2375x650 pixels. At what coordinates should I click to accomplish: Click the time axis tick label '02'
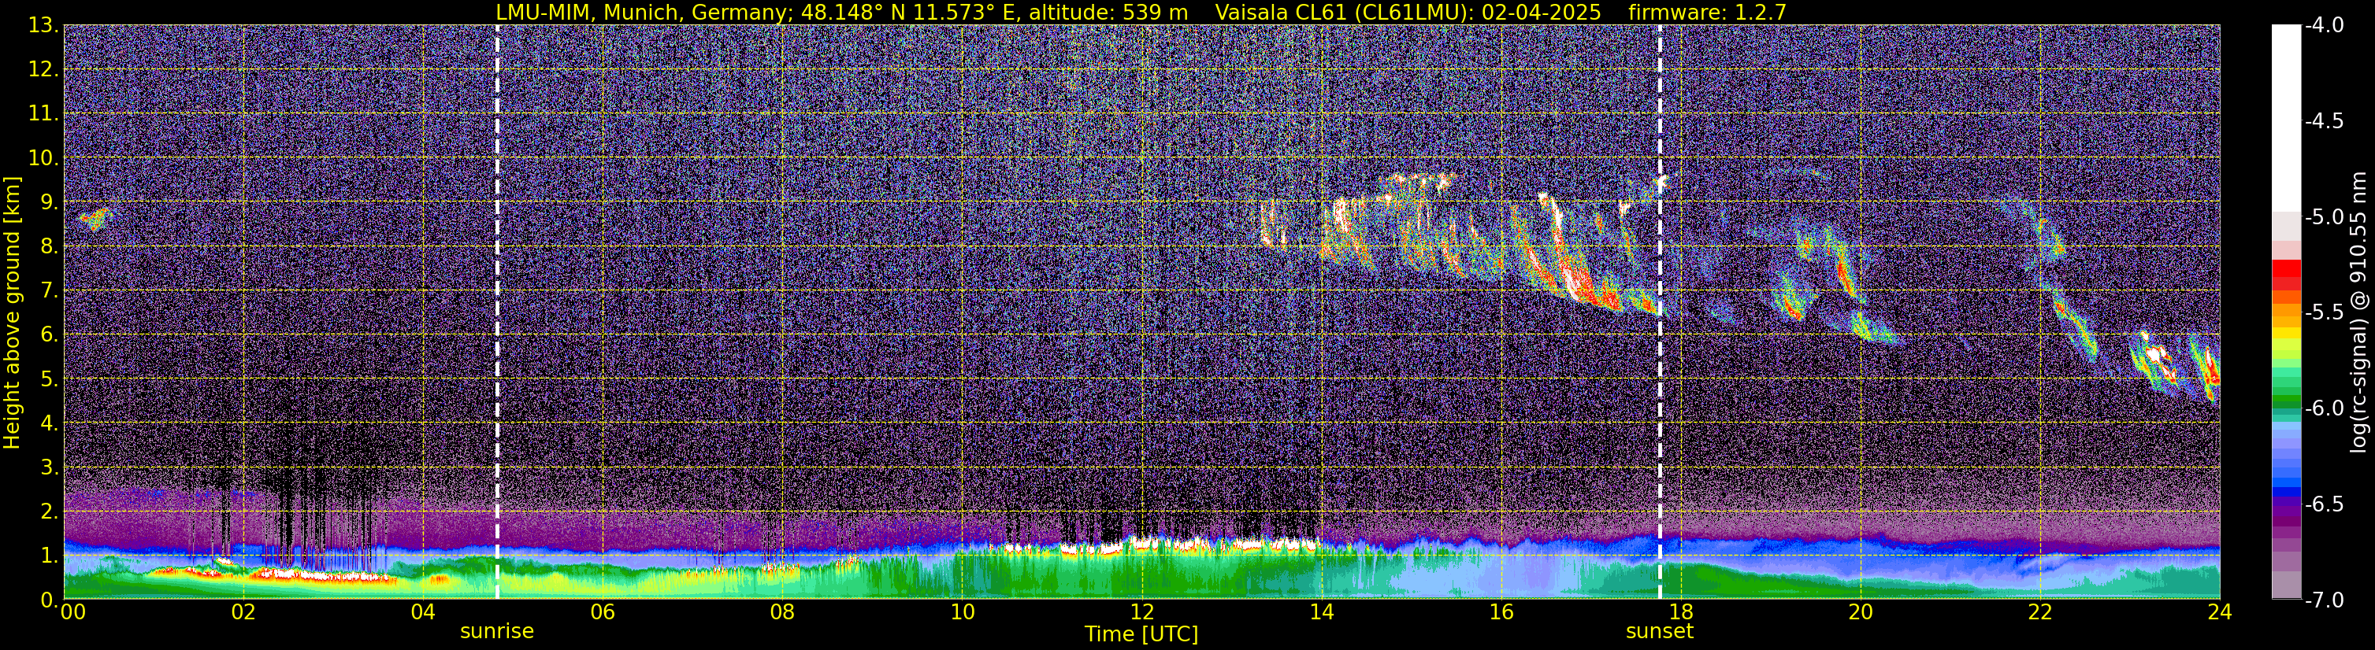click(x=243, y=612)
